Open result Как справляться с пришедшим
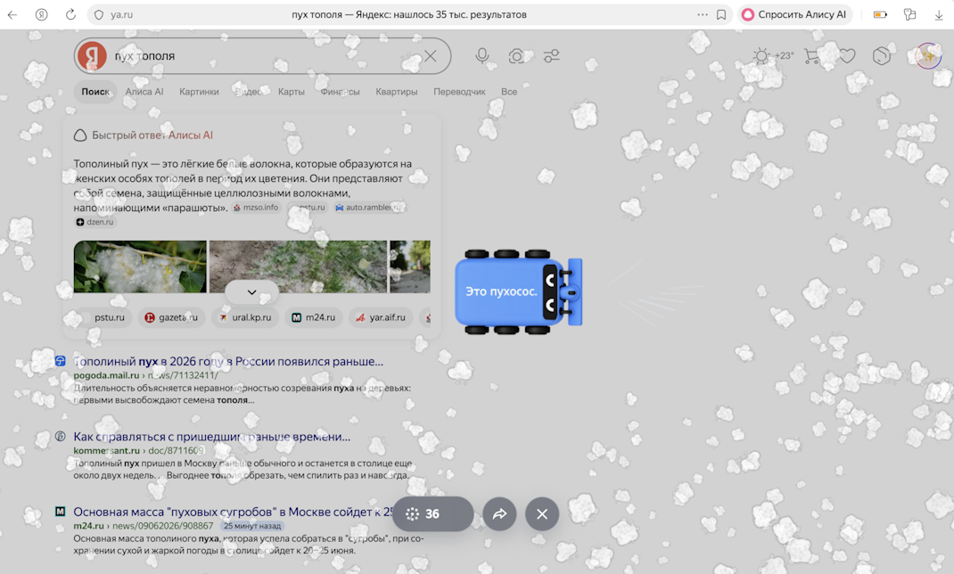954x574 pixels. coord(211,437)
